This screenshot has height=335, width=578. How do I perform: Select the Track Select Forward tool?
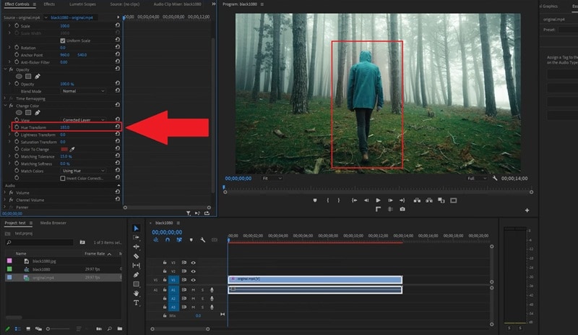click(x=136, y=237)
